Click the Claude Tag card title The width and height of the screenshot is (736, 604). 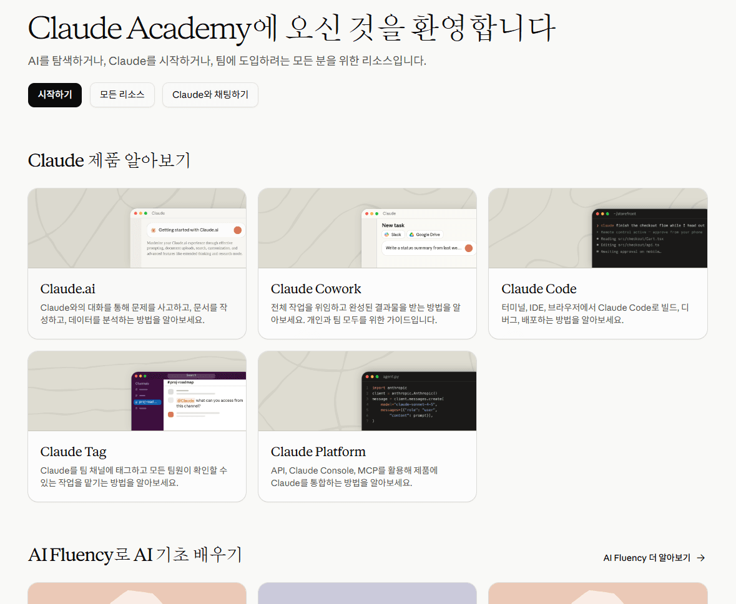tap(74, 452)
